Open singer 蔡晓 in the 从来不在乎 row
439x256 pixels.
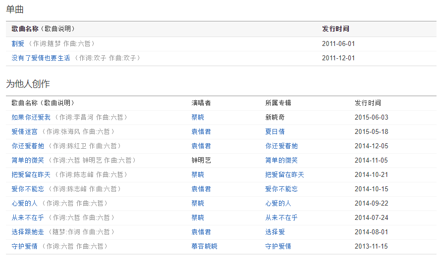point(198,218)
